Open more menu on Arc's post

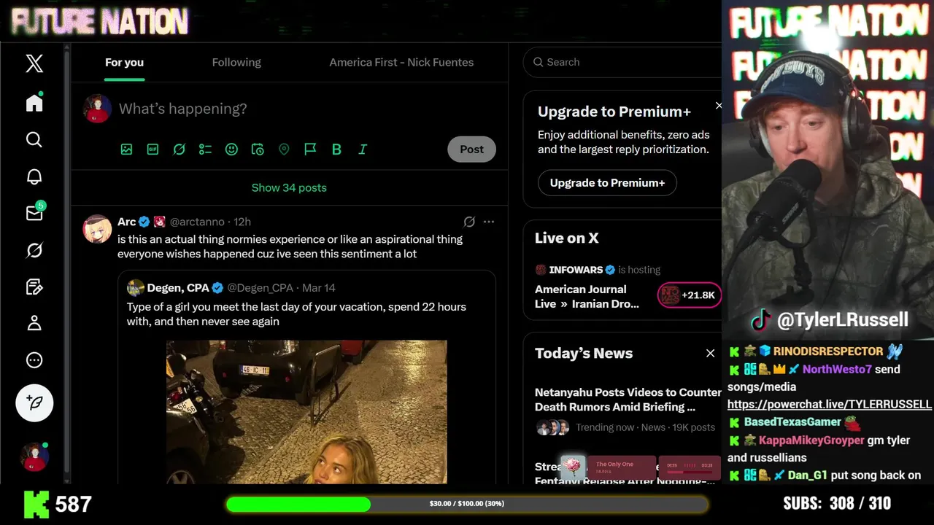tap(489, 222)
